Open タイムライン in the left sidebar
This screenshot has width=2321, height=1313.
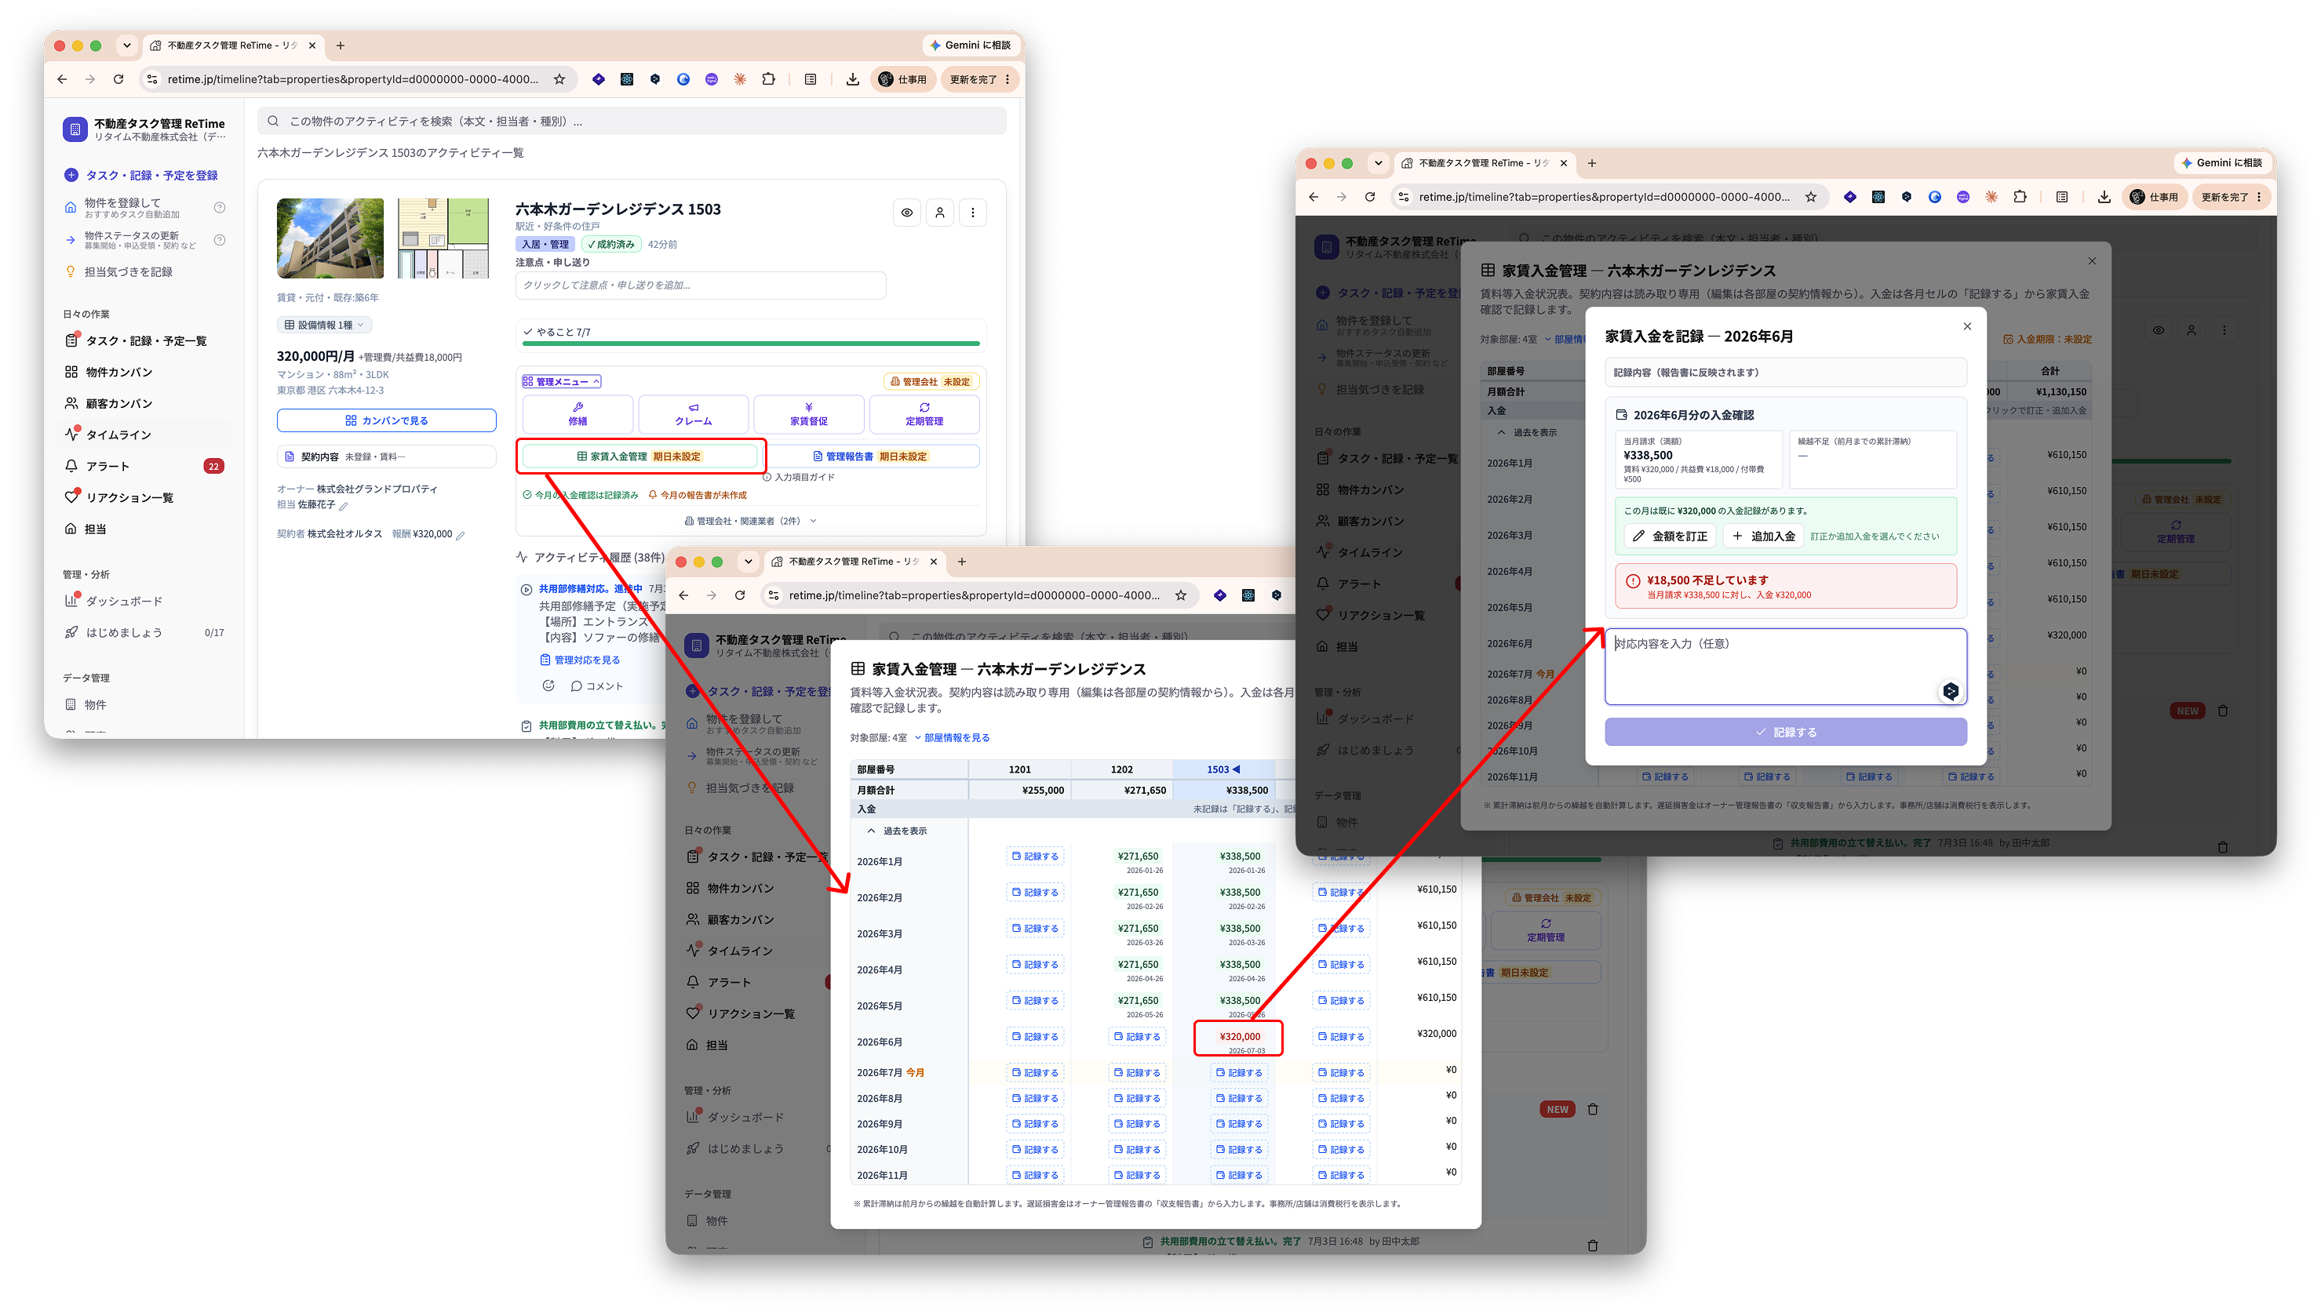[118, 435]
